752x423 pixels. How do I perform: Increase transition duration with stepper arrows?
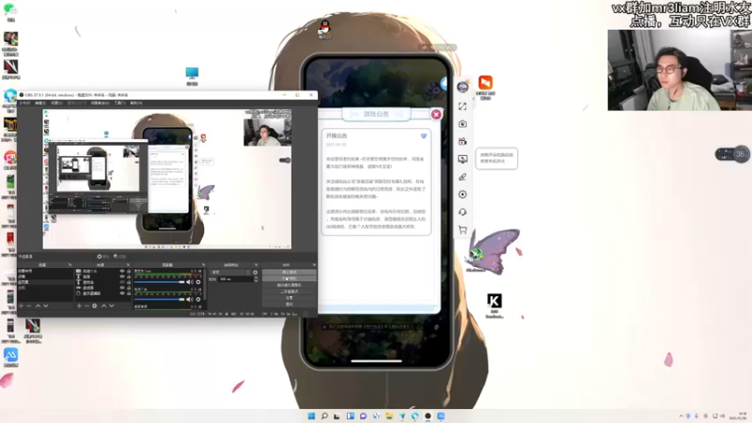coord(256,277)
